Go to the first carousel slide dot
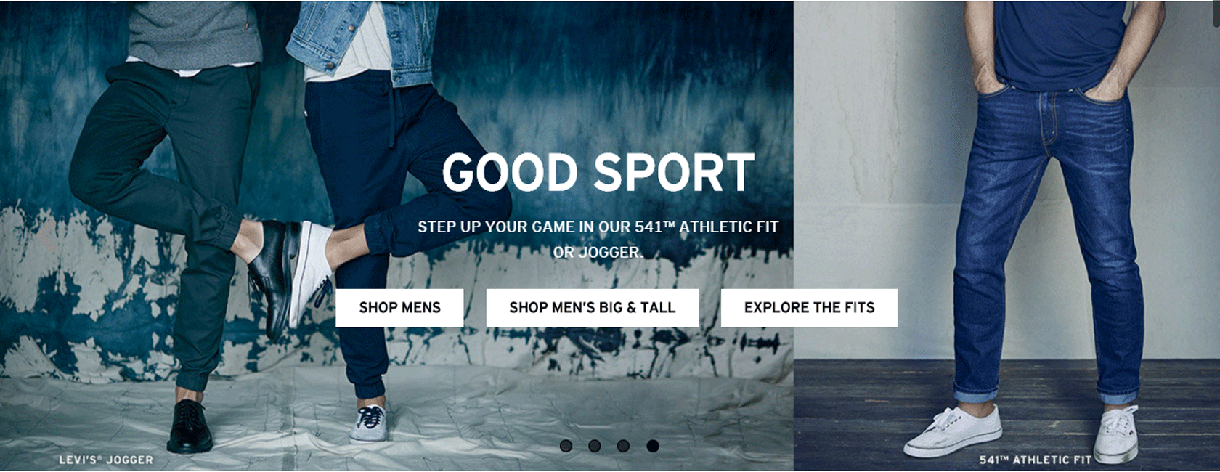 566,446
